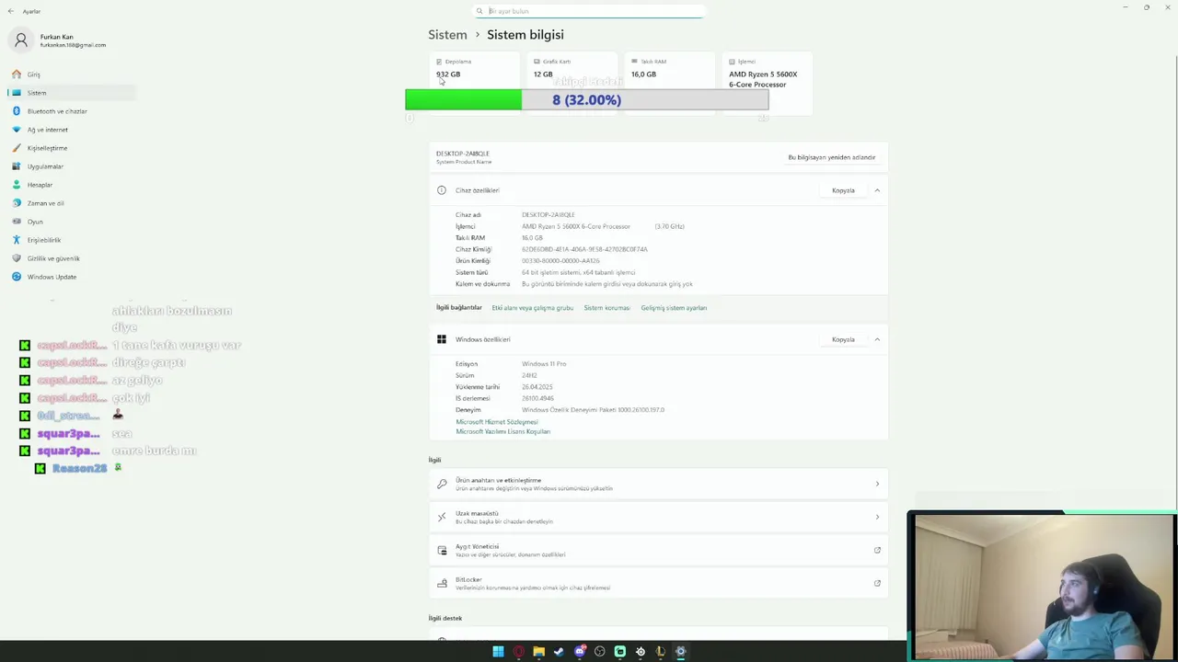The image size is (1178, 662).
Task: Click the Windows logo beside Windows özellikleri
Action: pos(442,339)
